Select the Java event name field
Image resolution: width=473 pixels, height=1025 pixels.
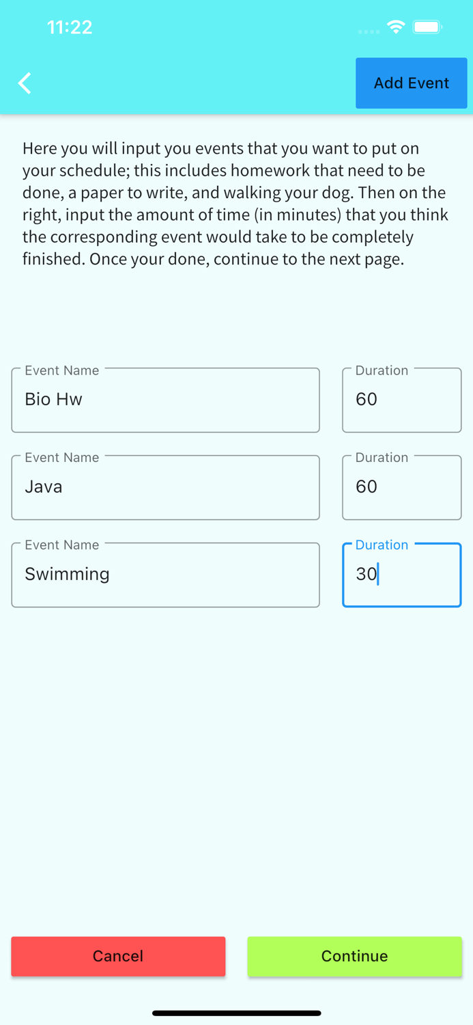(165, 488)
